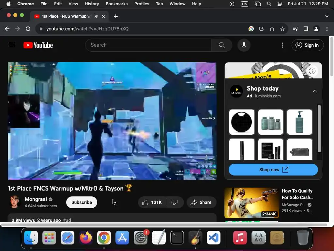
Task: Open YouTube settings three-dot menu
Action: tap(282, 45)
